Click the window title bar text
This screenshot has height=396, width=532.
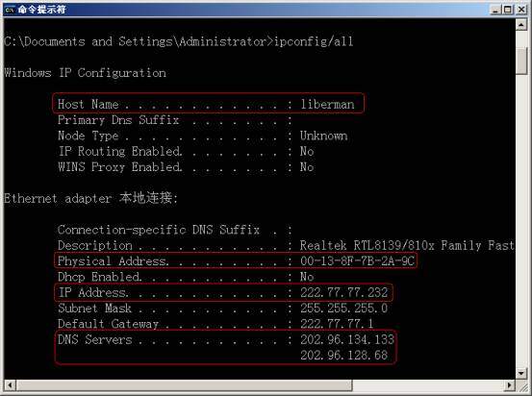42,10
